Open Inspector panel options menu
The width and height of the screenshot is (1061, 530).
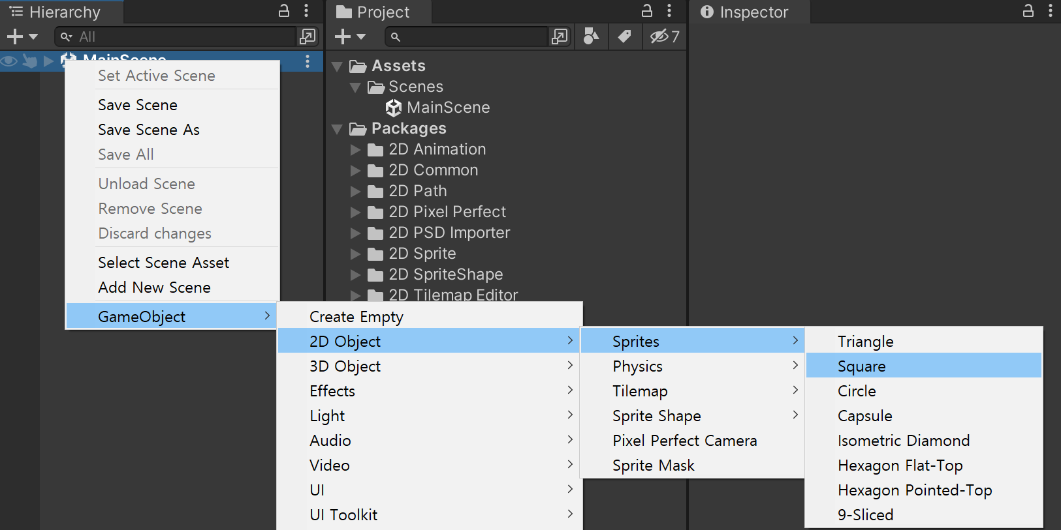(x=1051, y=11)
